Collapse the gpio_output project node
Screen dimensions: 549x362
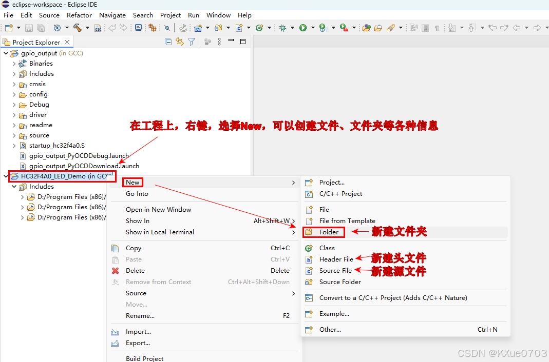click(x=6, y=53)
